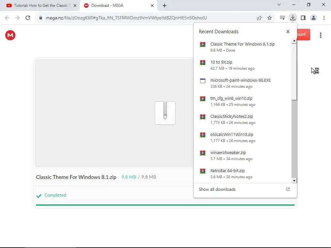Bookmark this tab with star icon

pyautogui.click(x=270, y=18)
